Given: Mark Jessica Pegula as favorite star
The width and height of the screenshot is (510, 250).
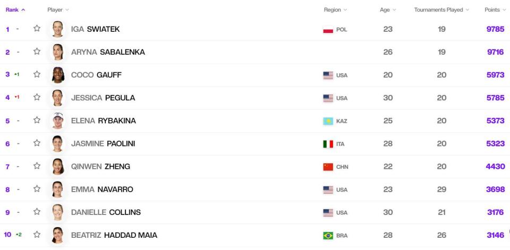Looking at the screenshot, I should tap(37, 97).
